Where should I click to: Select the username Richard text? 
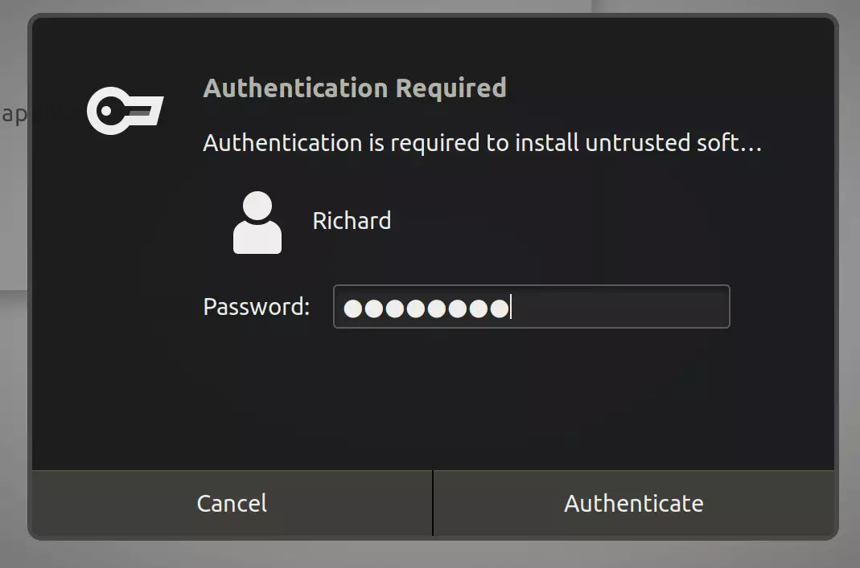352,221
